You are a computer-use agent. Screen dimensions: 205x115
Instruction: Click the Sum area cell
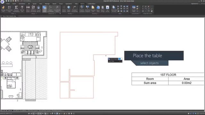point(150,83)
